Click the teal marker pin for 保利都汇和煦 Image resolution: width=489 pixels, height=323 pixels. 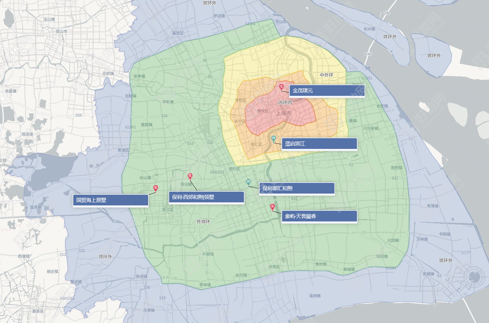(x=249, y=182)
